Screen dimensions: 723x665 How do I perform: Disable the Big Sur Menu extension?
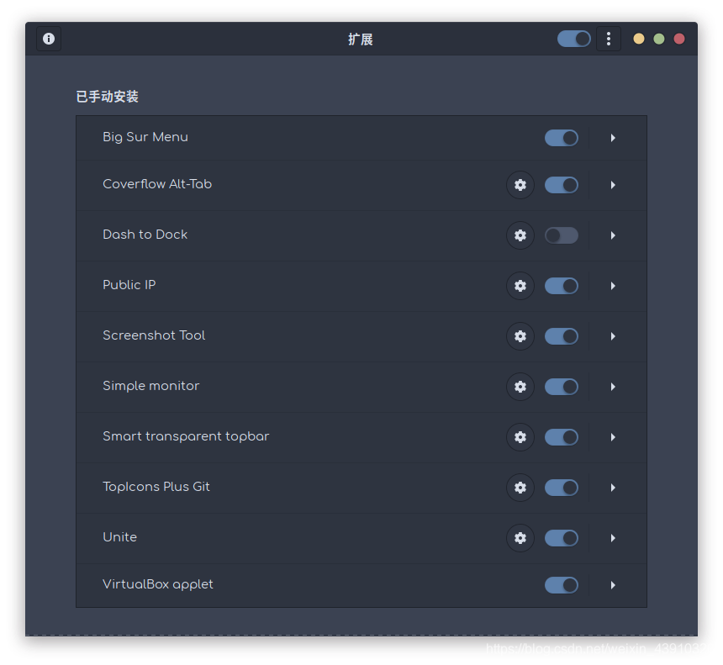coord(561,138)
